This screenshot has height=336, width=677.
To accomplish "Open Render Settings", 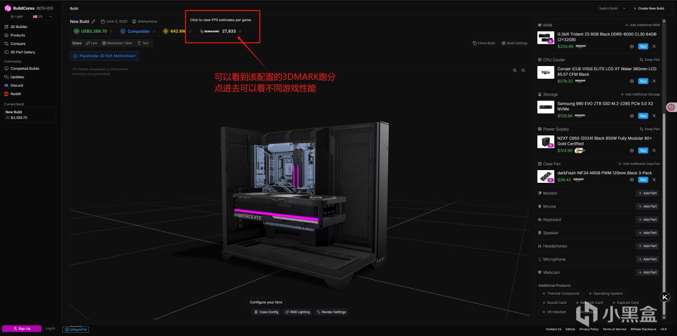I will tap(331, 312).
